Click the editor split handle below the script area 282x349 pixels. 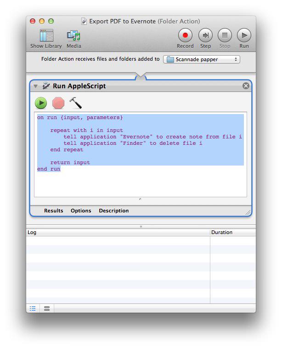pyautogui.click(x=140, y=199)
